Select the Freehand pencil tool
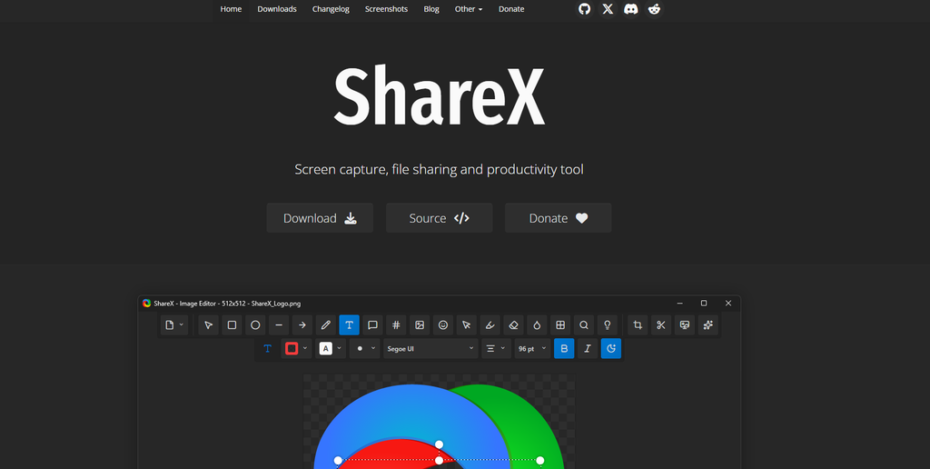 tap(326, 324)
